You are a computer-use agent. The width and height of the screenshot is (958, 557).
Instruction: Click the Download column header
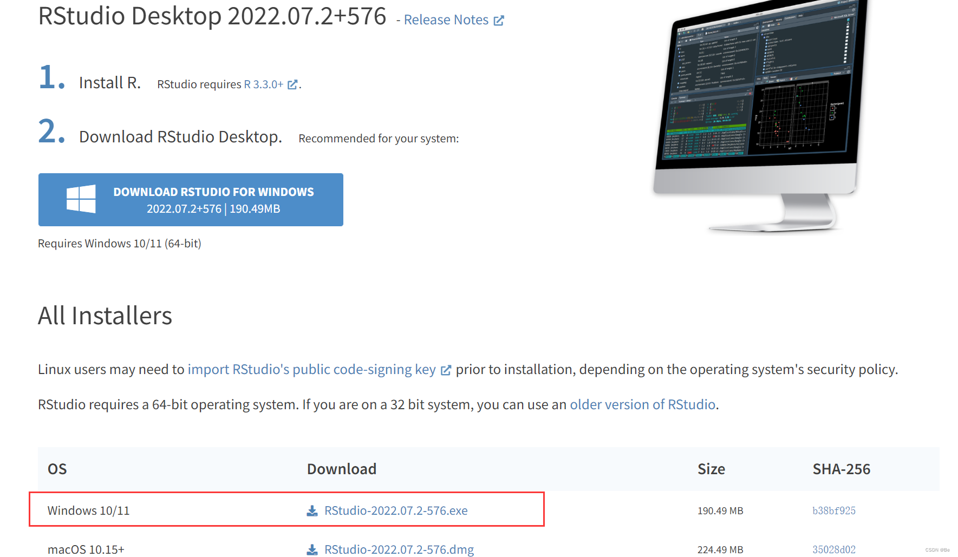click(342, 469)
